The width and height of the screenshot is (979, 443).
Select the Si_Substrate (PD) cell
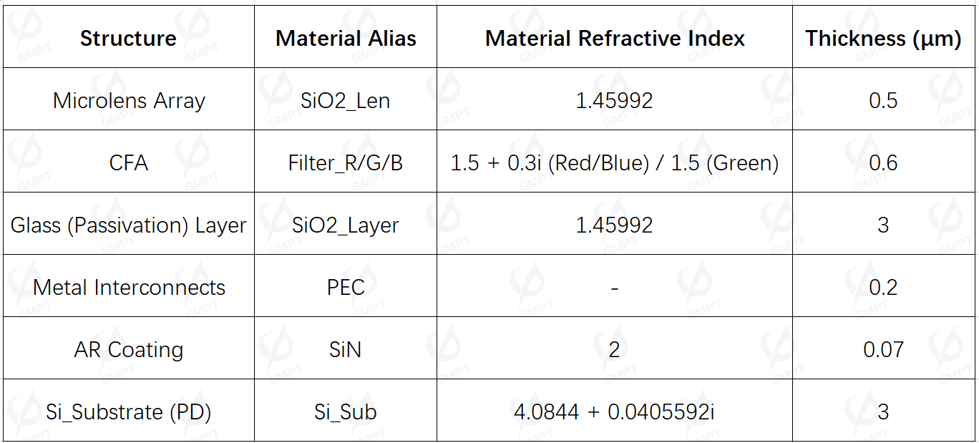[x=129, y=412]
